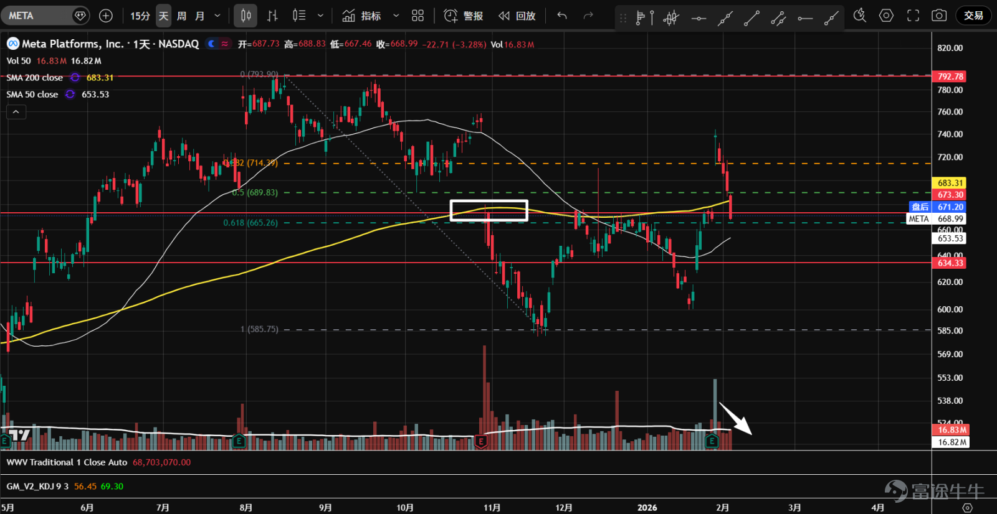Image resolution: width=997 pixels, height=514 pixels.
Task: Click the plus circle compare symbol icon
Action: tap(106, 16)
